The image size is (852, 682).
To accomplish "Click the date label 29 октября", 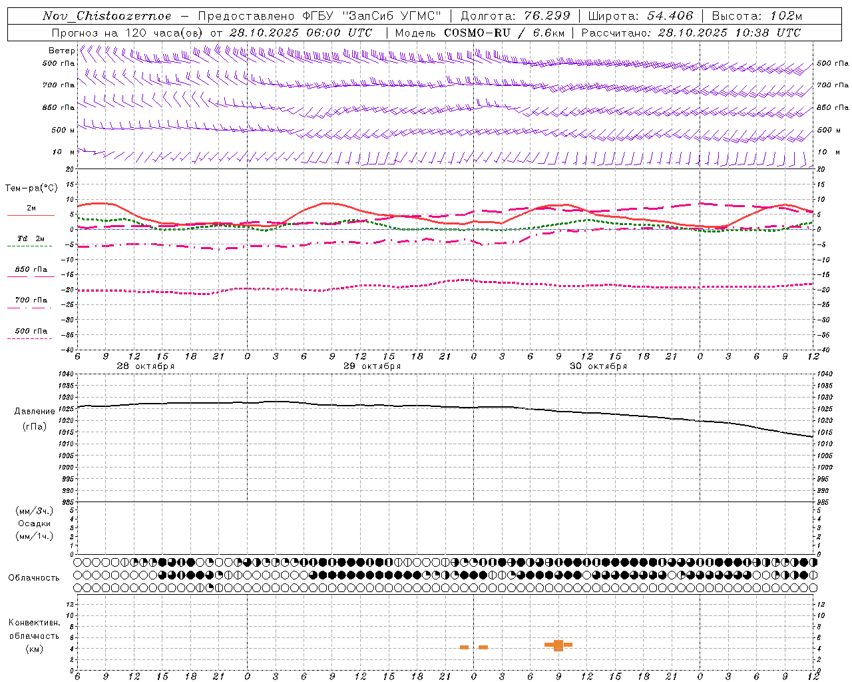I will pos(372,366).
